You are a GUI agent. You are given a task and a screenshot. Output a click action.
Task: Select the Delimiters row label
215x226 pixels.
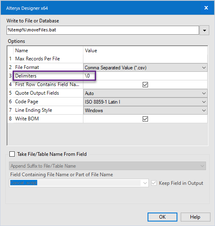[x=26, y=76]
